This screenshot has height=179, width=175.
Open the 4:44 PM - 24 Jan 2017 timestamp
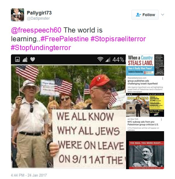point(29,175)
